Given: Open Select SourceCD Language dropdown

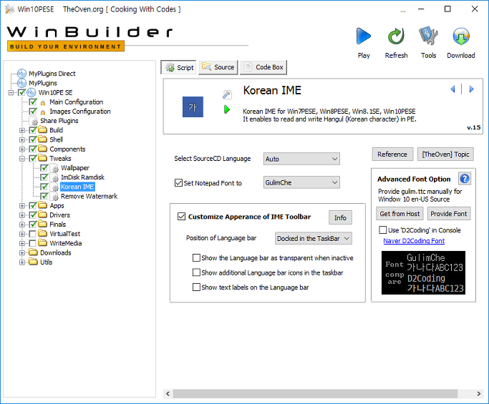Looking at the screenshot, I should (301, 159).
